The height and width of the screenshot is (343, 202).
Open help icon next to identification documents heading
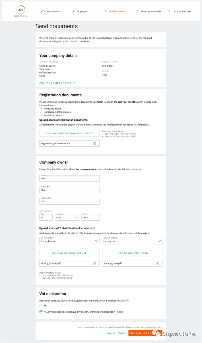(x=94, y=228)
